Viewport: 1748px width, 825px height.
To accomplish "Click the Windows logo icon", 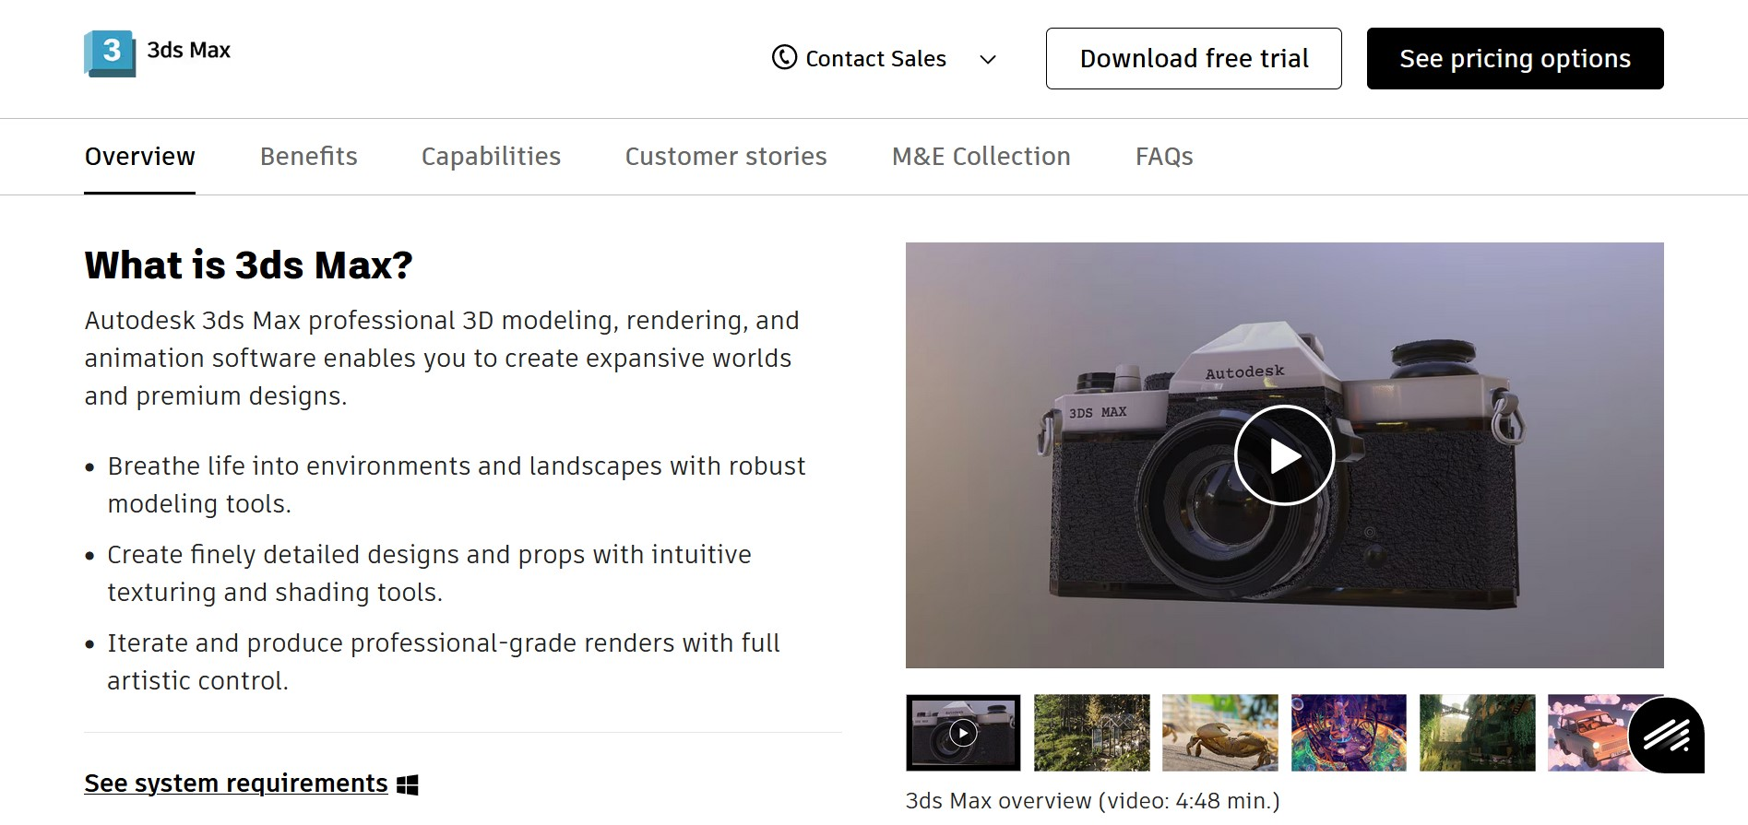I will pyautogui.click(x=408, y=784).
